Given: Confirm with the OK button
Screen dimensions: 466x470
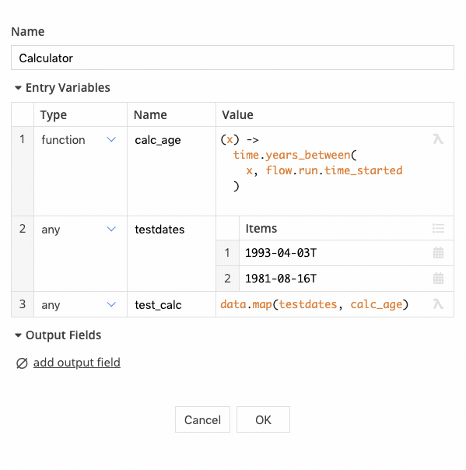Looking at the screenshot, I should (x=263, y=419).
